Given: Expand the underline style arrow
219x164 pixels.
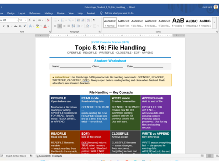Looking at the screenshot, I should click(x=11, y=26).
